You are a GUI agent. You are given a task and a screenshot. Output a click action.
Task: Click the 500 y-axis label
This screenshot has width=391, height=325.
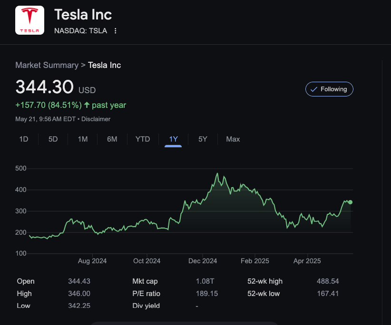point(21,168)
